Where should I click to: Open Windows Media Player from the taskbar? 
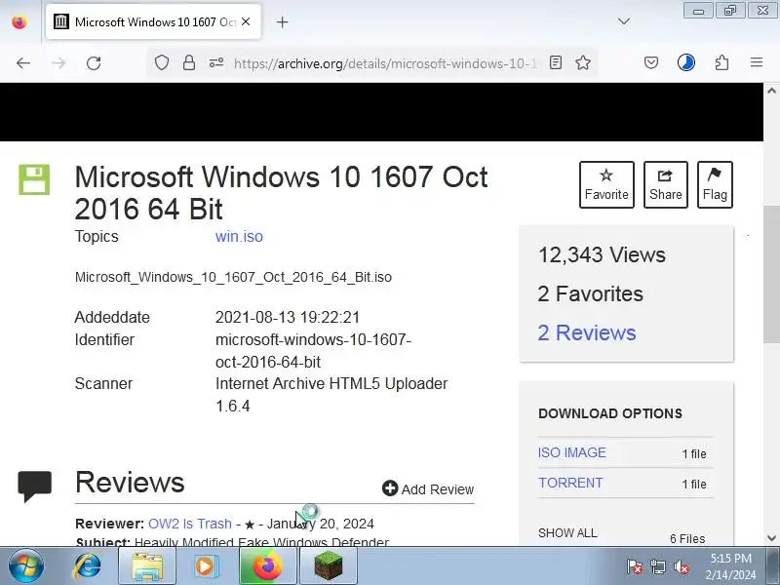pyautogui.click(x=206, y=566)
